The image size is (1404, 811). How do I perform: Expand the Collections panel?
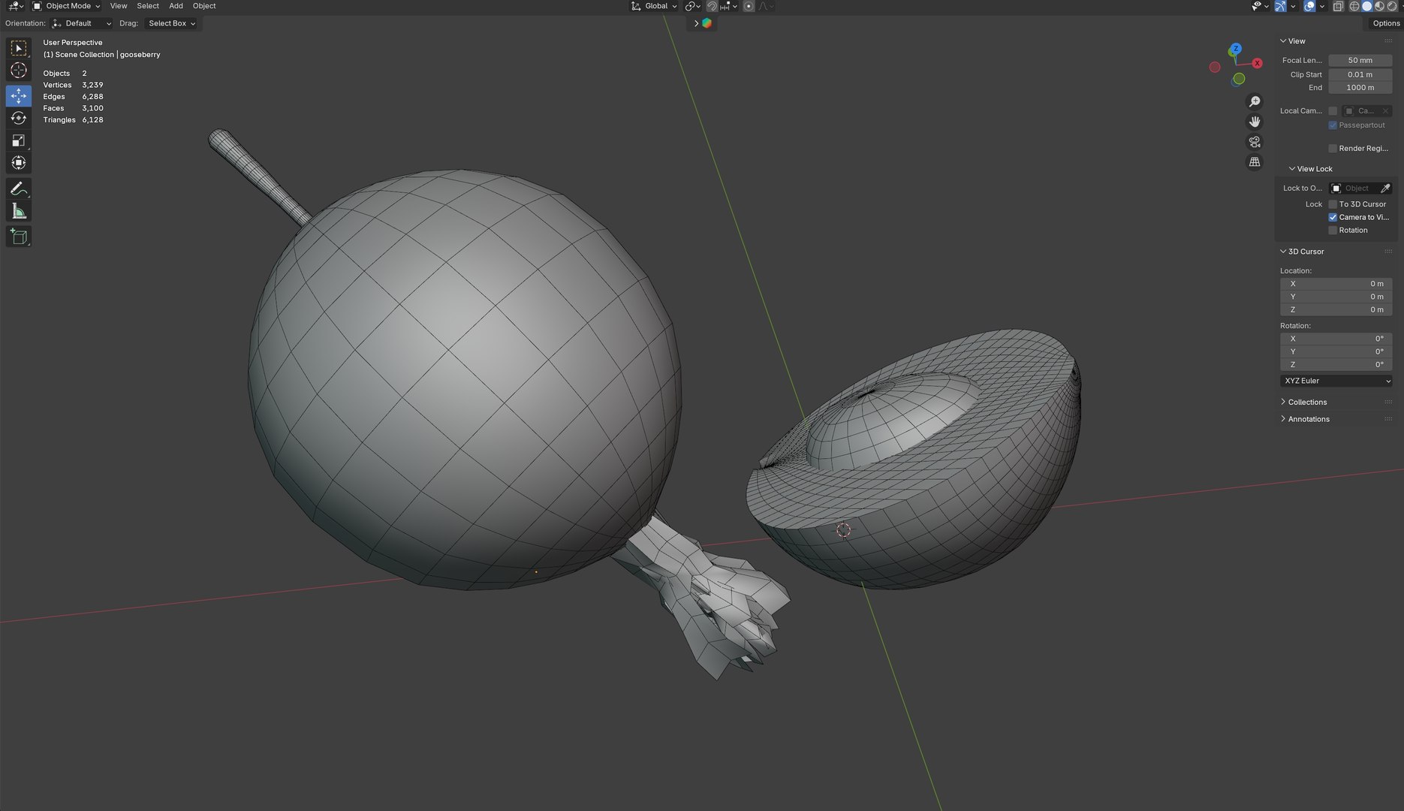1307,402
